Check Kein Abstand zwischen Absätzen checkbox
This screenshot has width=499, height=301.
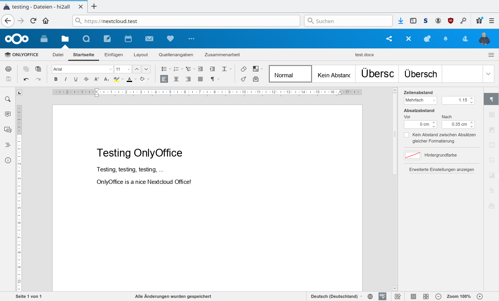click(x=407, y=135)
